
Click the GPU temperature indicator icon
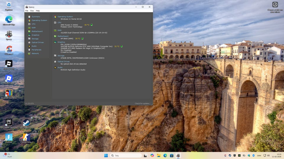(122, 46)
